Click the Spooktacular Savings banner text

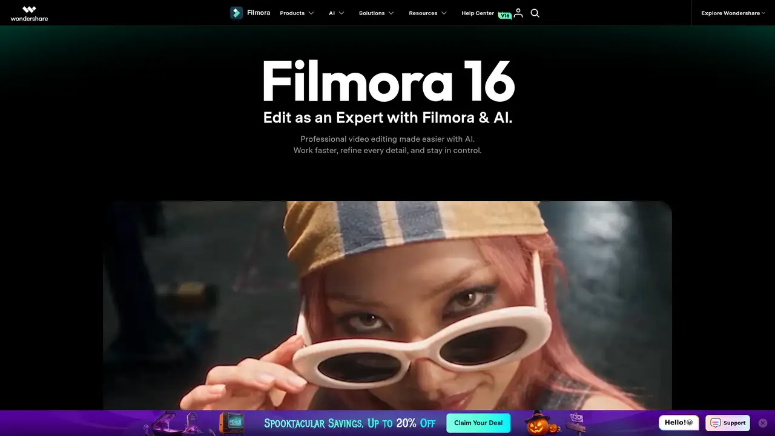[350, 423]
